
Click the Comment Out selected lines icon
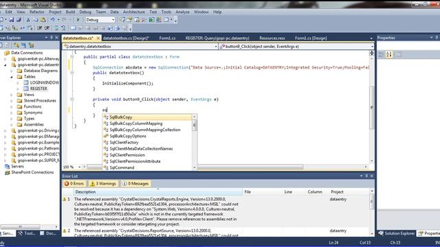(x=56, y=28)
